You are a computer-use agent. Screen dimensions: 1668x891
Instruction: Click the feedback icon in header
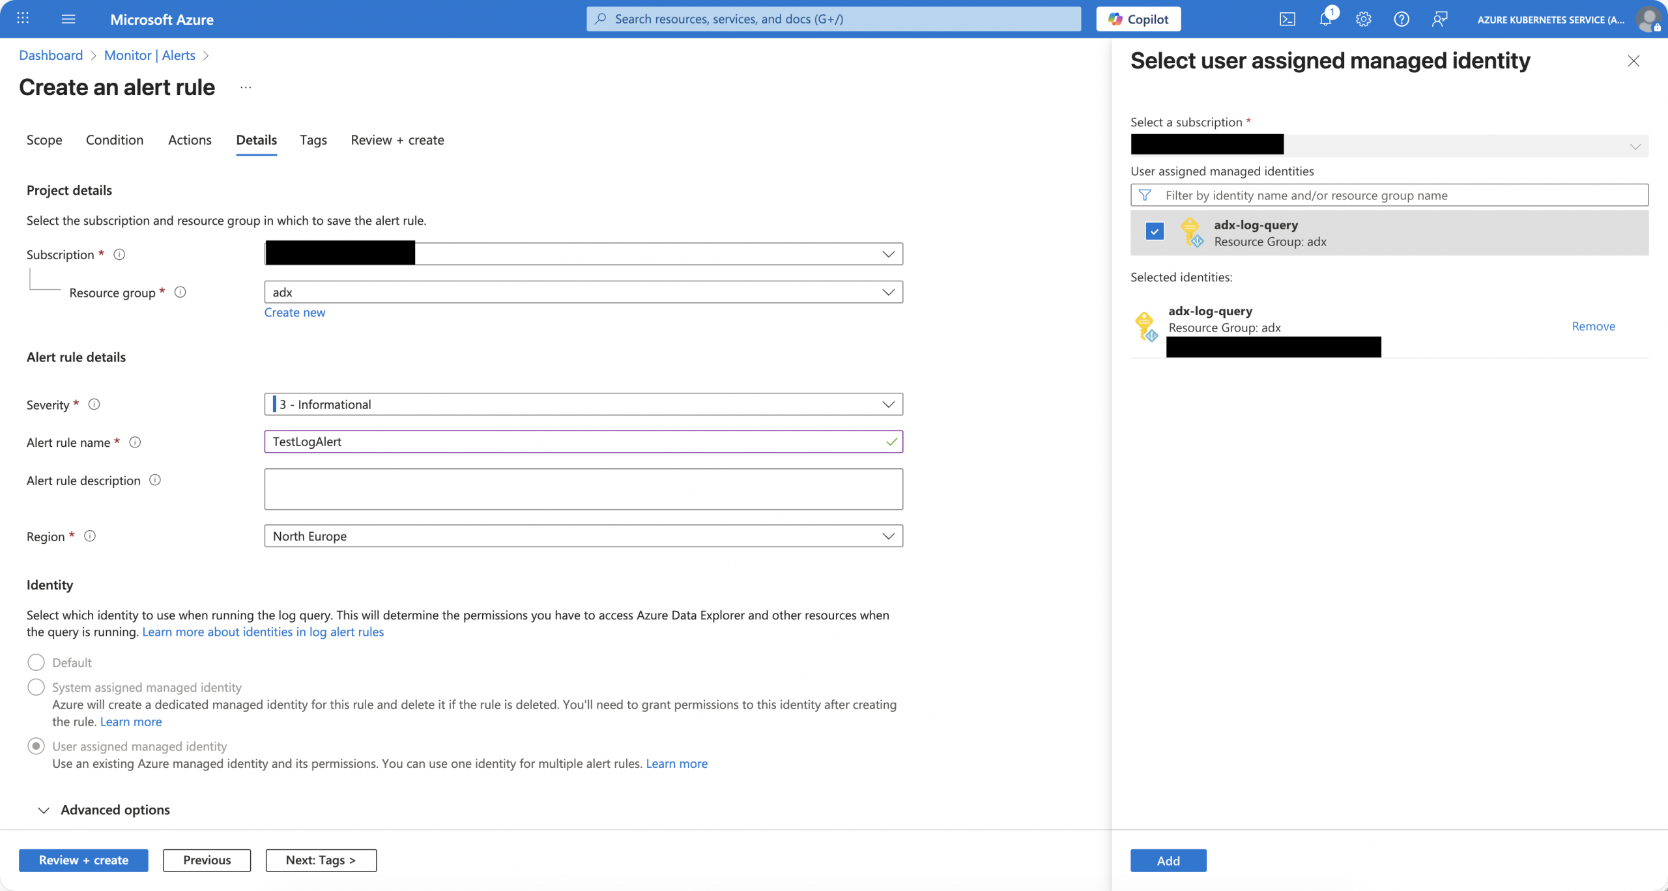click(1439, 20)
